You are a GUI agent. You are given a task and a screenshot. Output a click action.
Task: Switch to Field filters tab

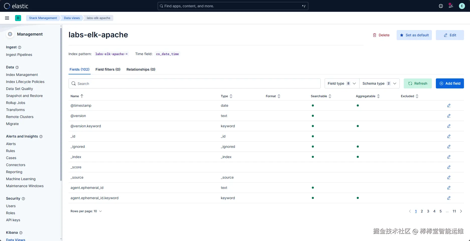[108, 69]
